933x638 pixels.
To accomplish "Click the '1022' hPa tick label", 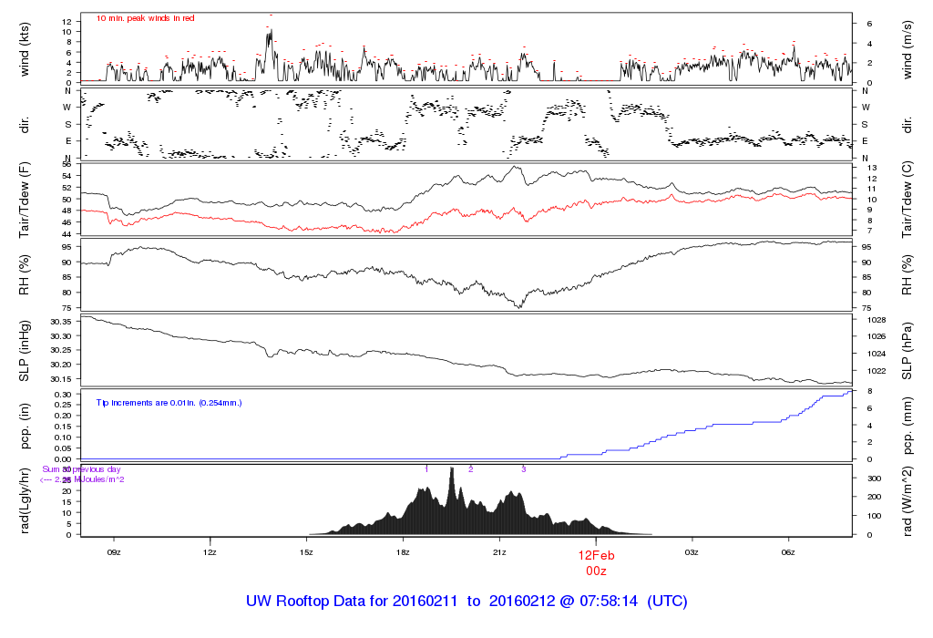I will coord(877,371).
